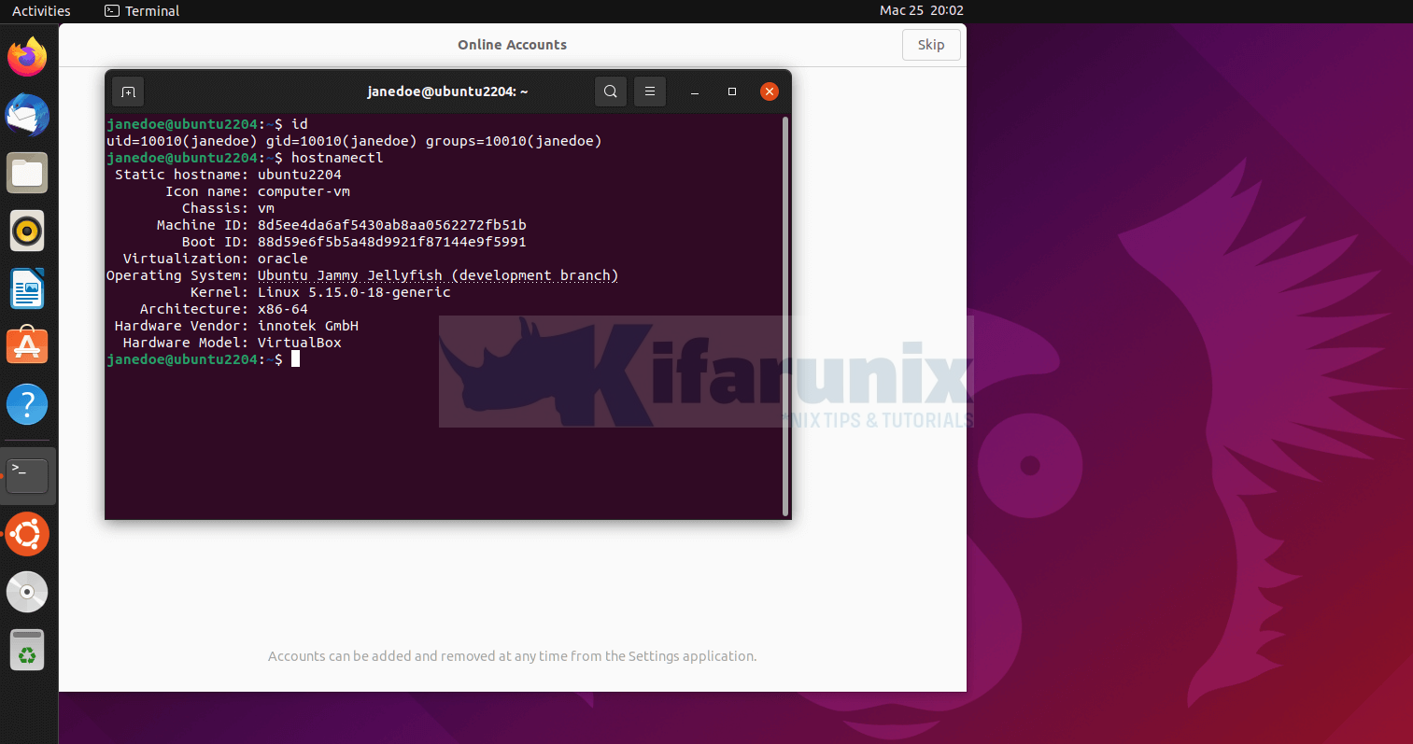This screenshot has width=1413, height=744.
Task: Click the Icon name value computer-vm
Action: tap(304, 191)
